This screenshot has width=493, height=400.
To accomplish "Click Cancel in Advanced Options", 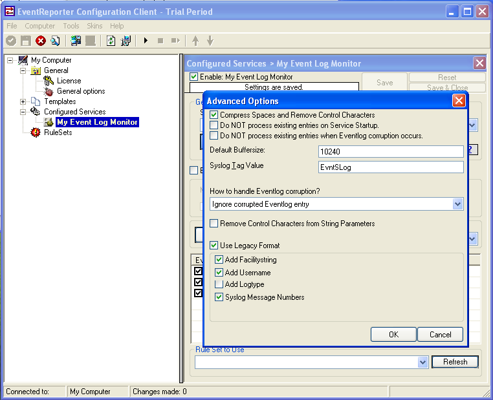I will pyautogui.click(x=440, y=334).
